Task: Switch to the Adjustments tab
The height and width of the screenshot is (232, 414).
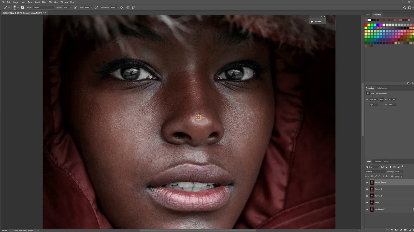Action: (382, 88)
